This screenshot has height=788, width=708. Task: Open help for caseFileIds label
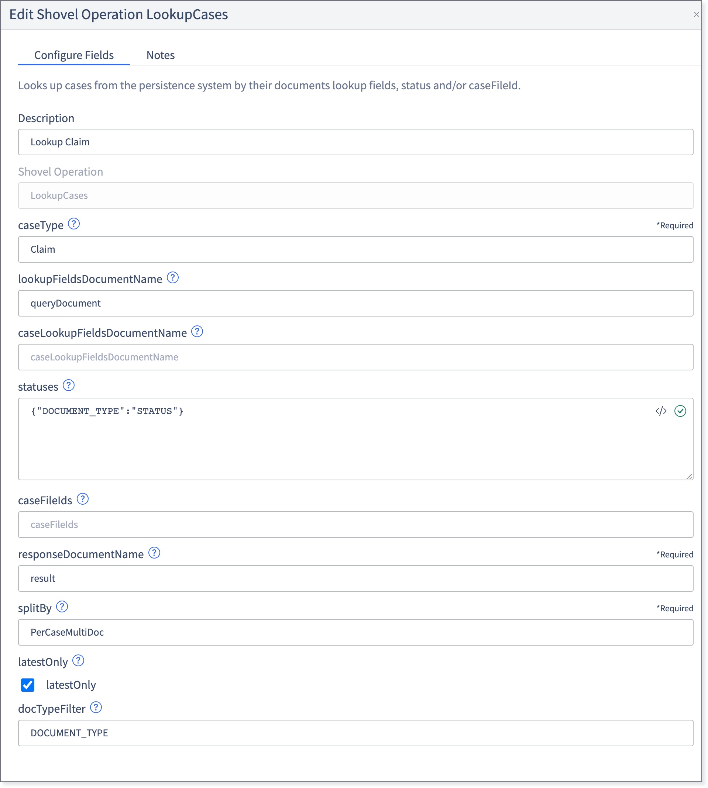[x=83, y=499]
